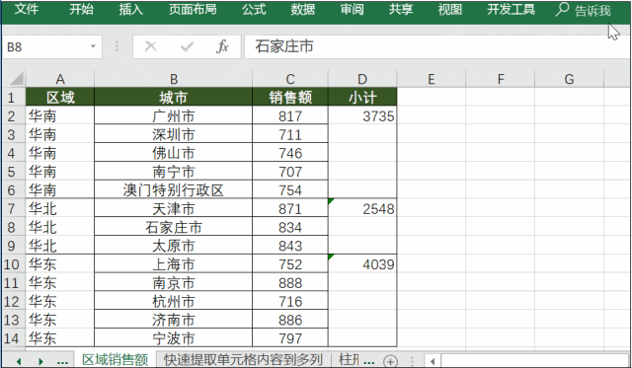Click the subtotal cell 4039
The height and width of the screenshot is (368, 632).
coord(362,264)
